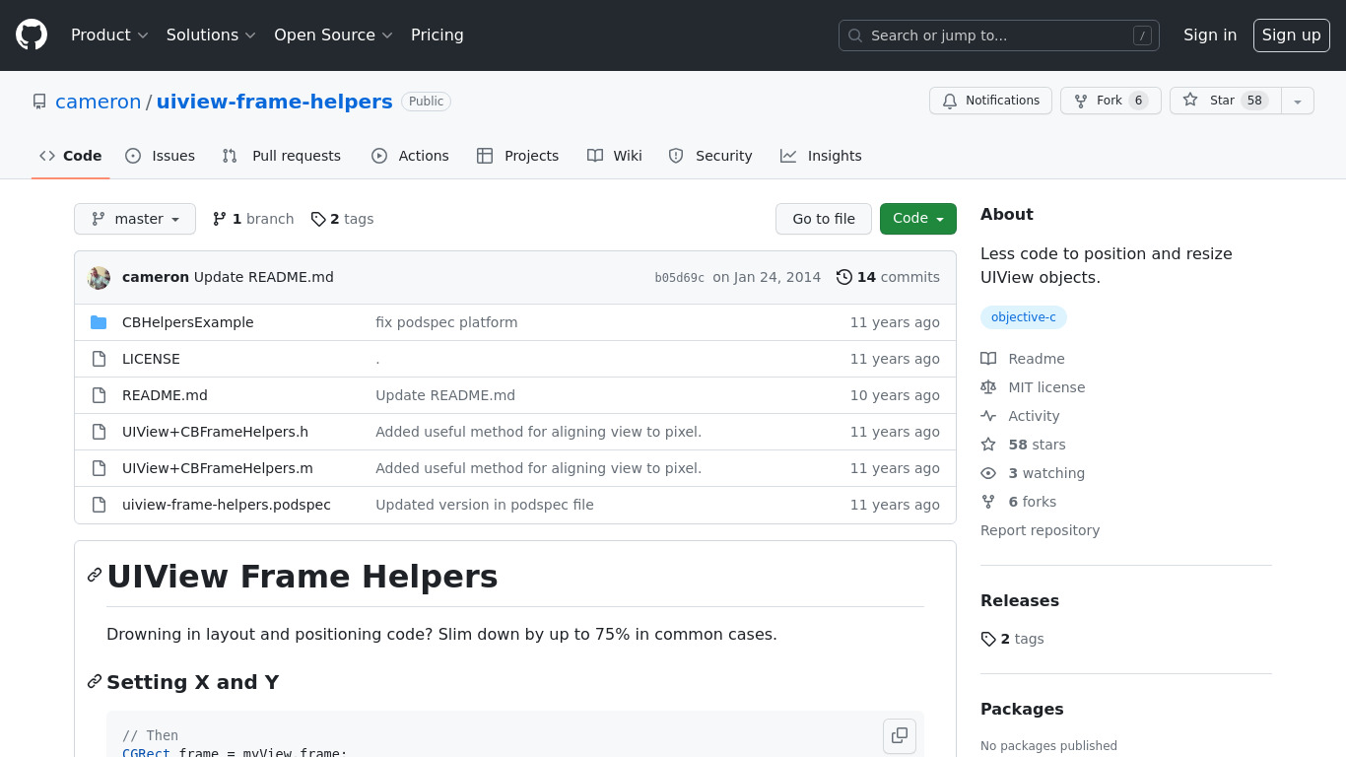Click the fork icon beside 6 forks
The image size is (1346, 757).
(988, 502)
